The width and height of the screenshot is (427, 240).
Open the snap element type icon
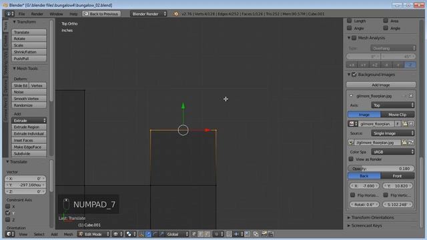[x=238, y=234]
